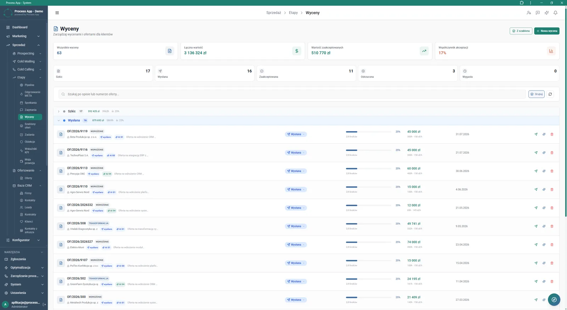The width and height of the screenshot is (567, 310).
Task: Open Szablony ofert page
Action: pos(30,126)
